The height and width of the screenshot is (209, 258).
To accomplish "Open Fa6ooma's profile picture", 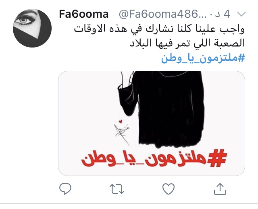I will (x=32, y=28).
